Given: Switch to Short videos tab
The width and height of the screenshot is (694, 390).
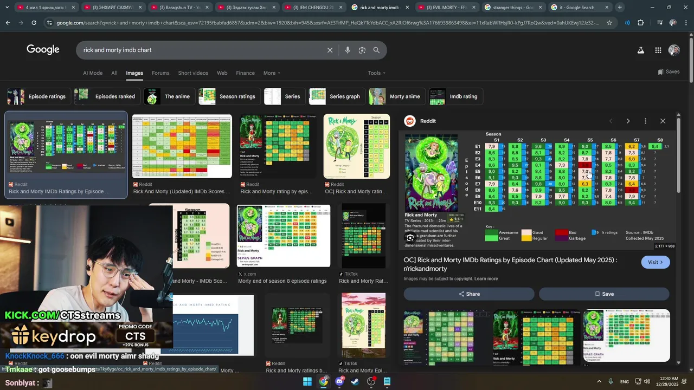Looking at the screenshot, I should pyautogui.click(x=193, y=73).
